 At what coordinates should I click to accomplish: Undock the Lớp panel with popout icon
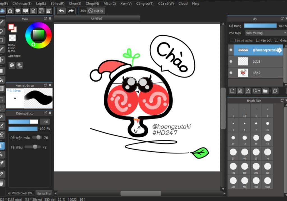(x=282, y=19)
